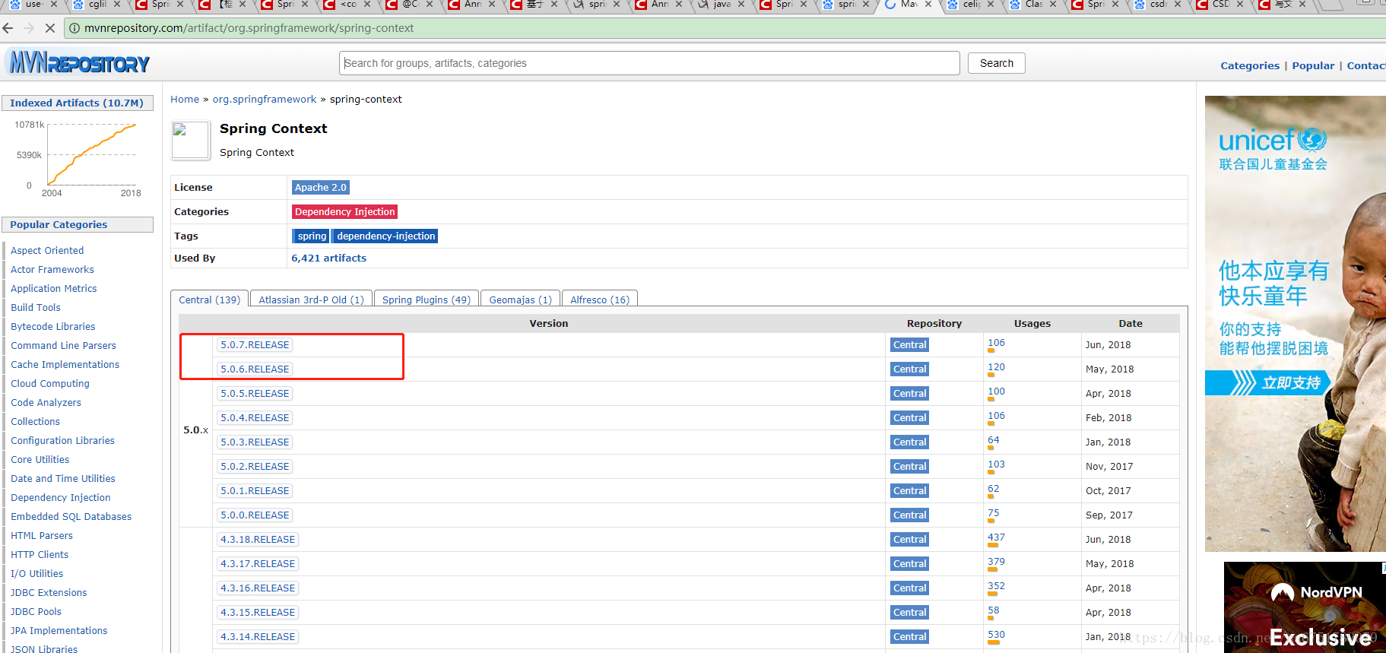
Task: Open Configuration Libraries category
Action: click(x=62, y=440)
